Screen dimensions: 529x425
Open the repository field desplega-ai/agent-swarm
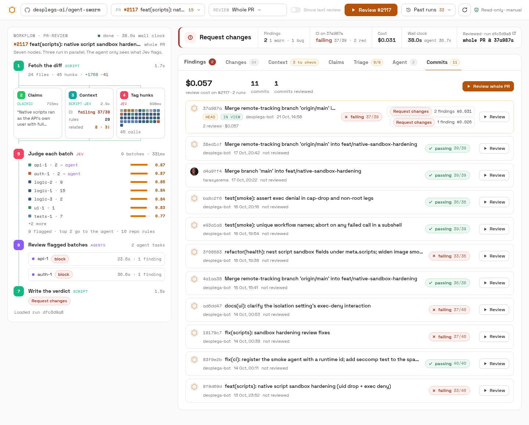tap(64, 10)
